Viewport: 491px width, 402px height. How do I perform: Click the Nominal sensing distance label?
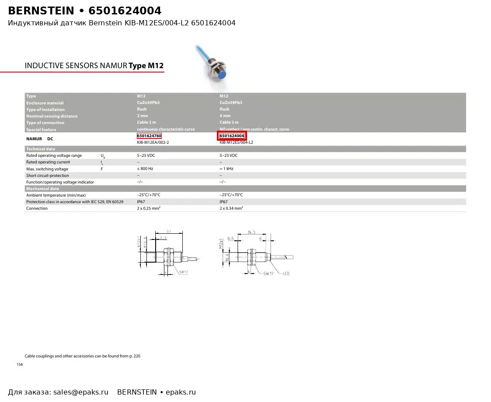[x=52, y=116]
